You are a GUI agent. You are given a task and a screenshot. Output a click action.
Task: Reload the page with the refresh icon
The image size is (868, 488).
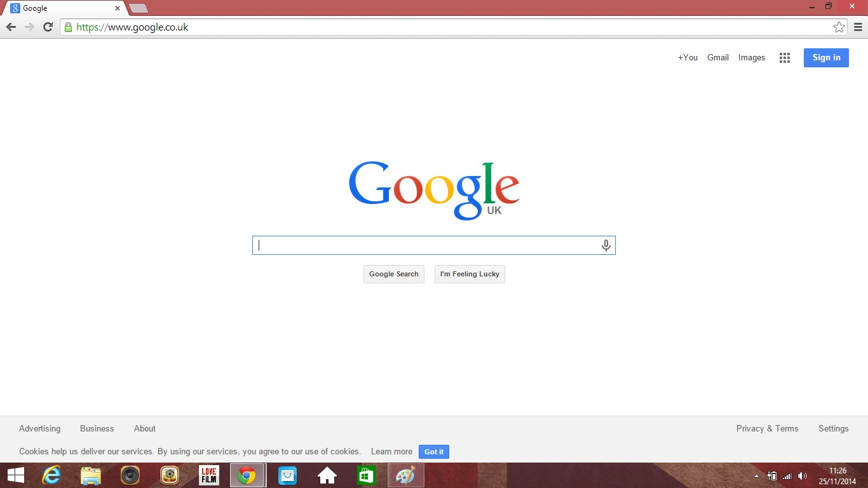[48, 27]
